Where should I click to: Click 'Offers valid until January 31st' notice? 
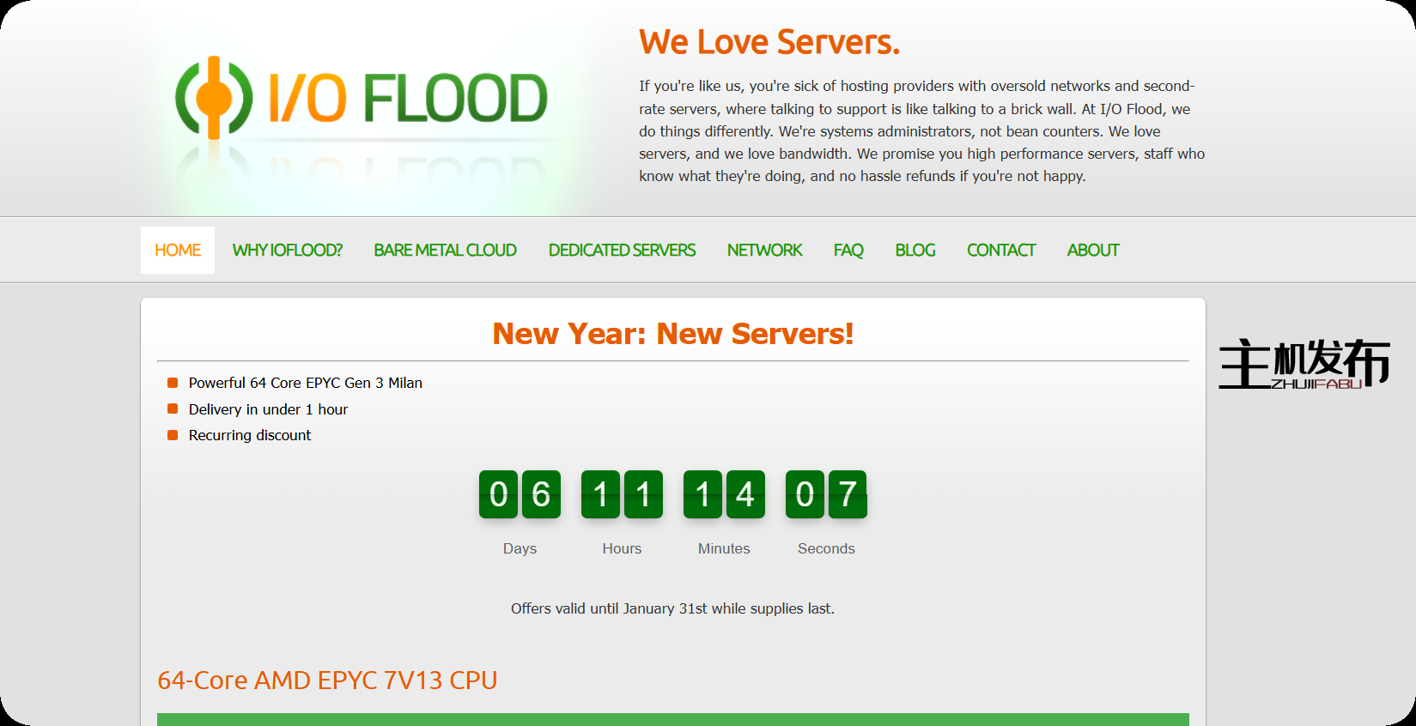point(672,608)
